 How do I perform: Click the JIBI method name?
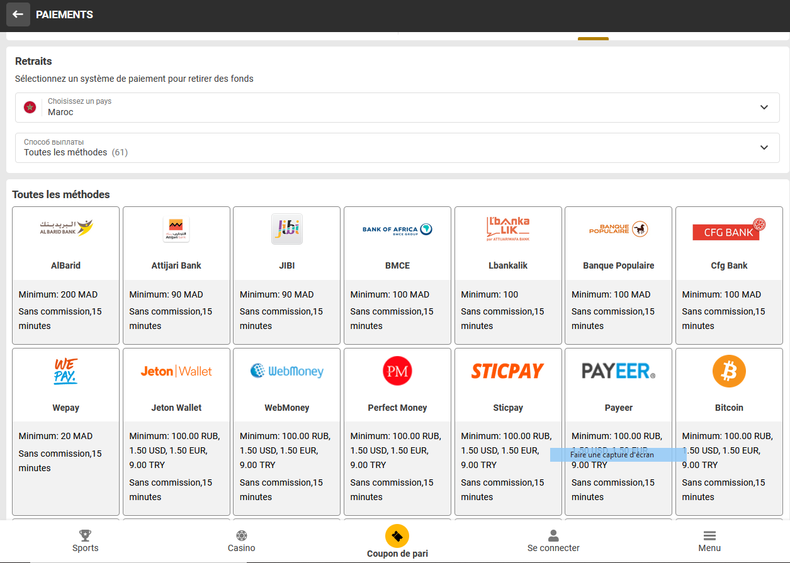coord(287,265)
